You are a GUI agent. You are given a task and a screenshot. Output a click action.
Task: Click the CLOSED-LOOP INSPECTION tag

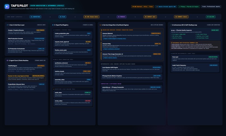[213, 25]
